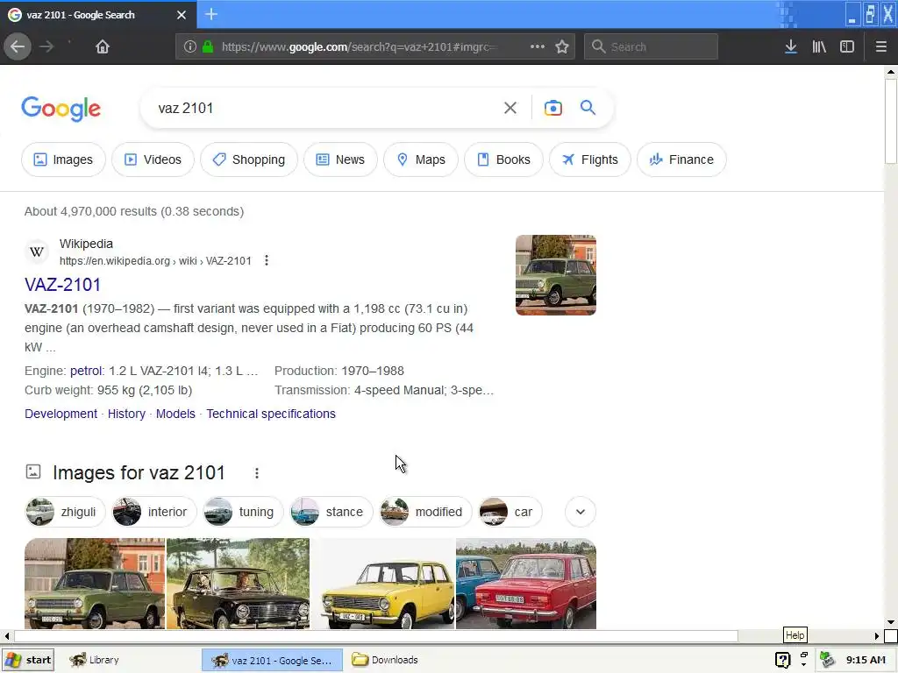Open the Models sitelink

click(x=175, y=414)
